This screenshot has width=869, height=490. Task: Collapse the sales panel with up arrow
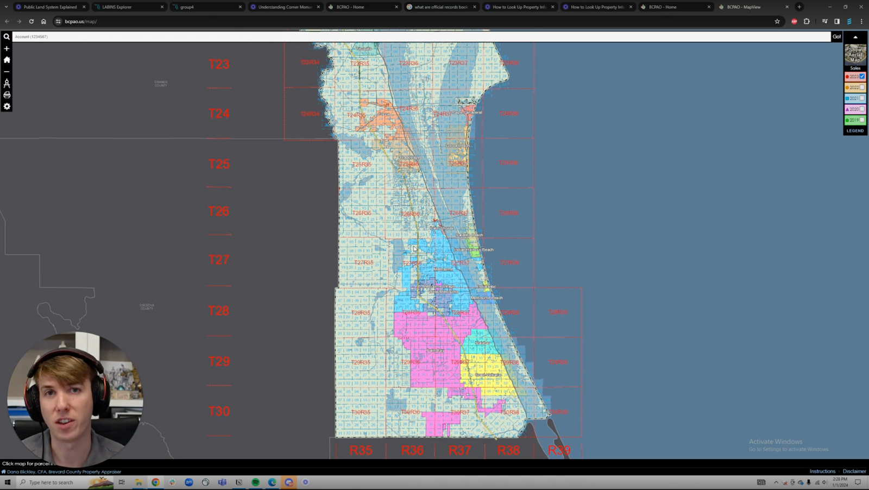tap(855, 37)
